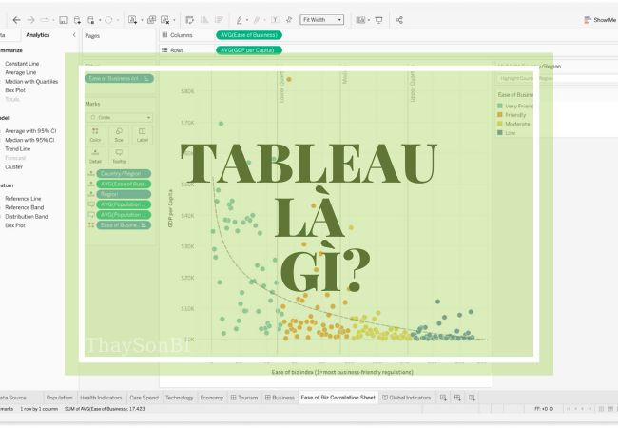Click the Country/Region pill in Marks
This screenshot has height=428, width=618.
(x=124, y=174)
